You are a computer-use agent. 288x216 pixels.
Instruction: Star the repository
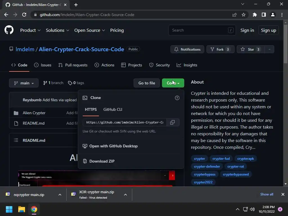pos(251,49)
